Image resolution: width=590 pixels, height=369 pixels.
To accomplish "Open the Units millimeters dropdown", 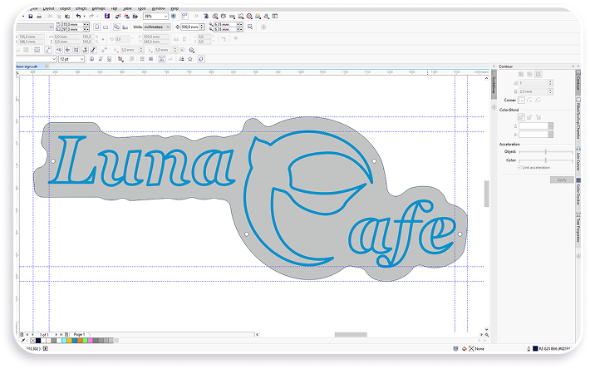I will [x=157, y=27].
